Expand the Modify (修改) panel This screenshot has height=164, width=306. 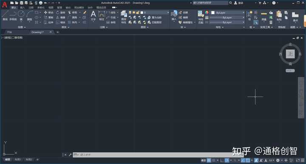65,27
